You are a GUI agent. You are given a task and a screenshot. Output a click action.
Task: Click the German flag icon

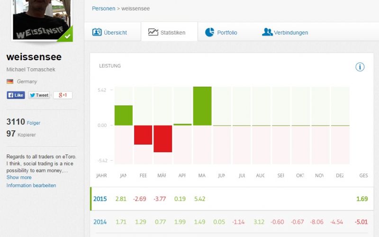pyautogui.click(x=10, y=82)
